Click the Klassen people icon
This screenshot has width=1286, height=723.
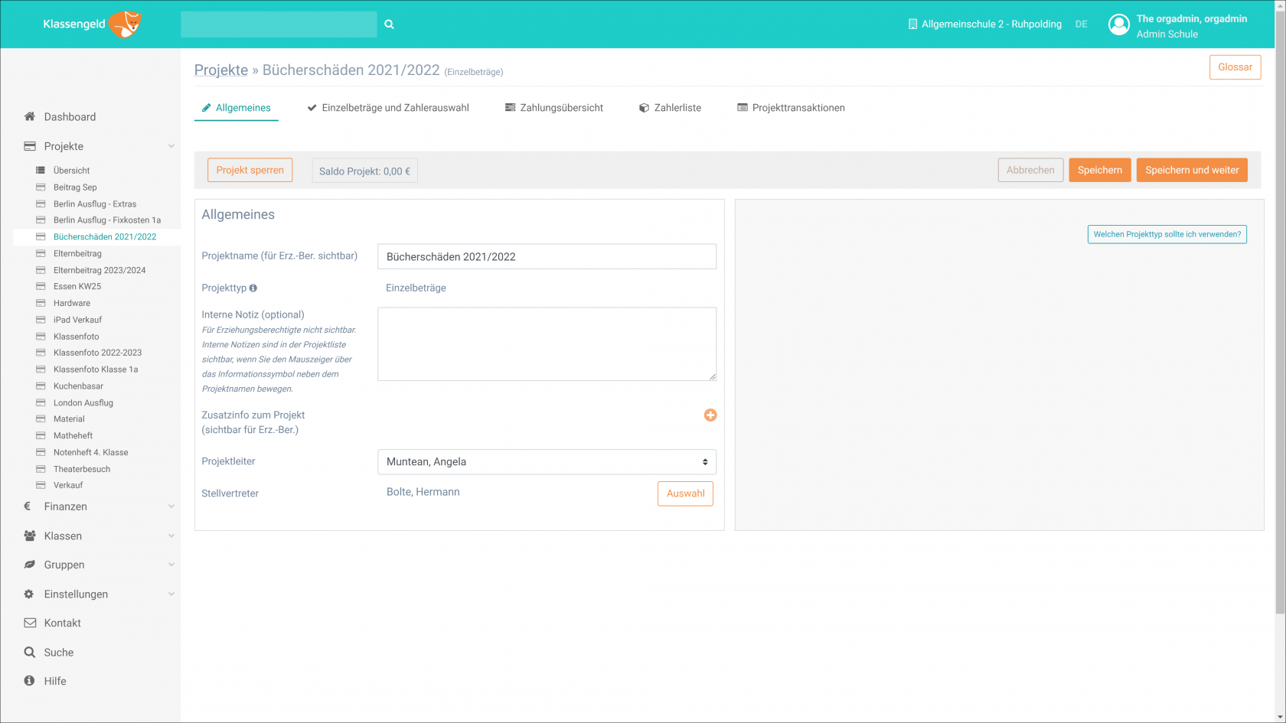tap(30, 536)
